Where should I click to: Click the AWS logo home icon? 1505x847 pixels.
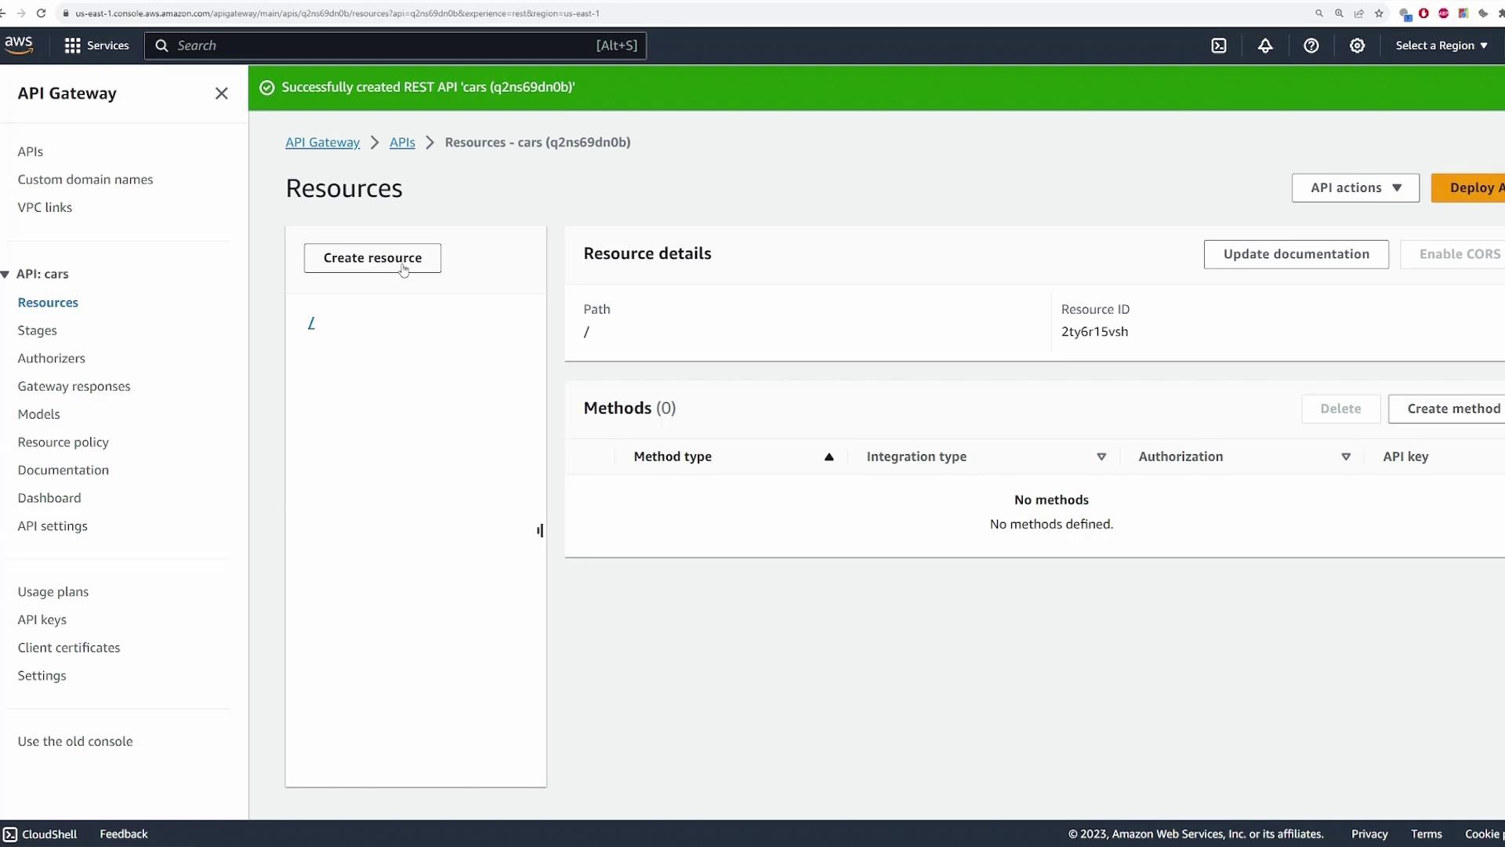point(19,45)
